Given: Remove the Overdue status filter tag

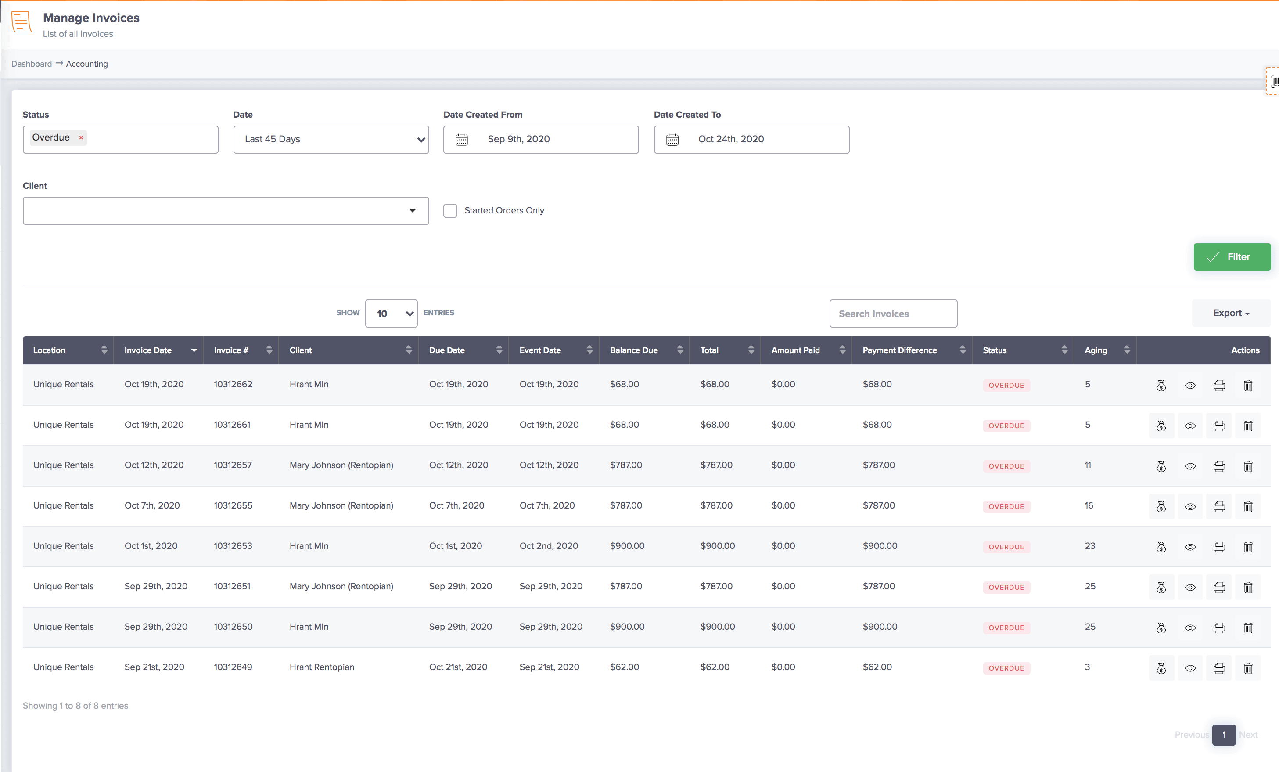Looking at the screenshot, I should (81, 137).
